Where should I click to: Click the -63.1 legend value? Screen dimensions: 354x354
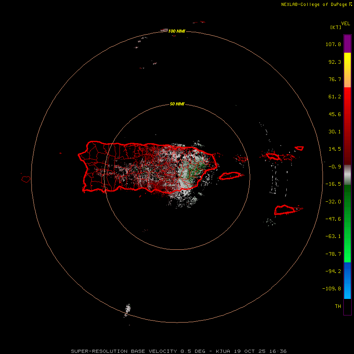(x=333, y=236)
